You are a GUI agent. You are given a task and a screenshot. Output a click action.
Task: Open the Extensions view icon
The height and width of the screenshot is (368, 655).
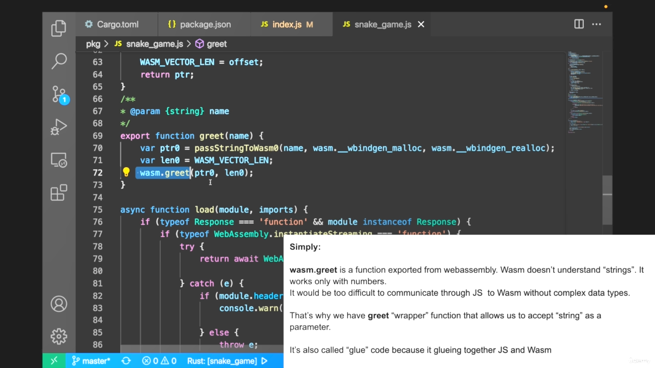59,193
